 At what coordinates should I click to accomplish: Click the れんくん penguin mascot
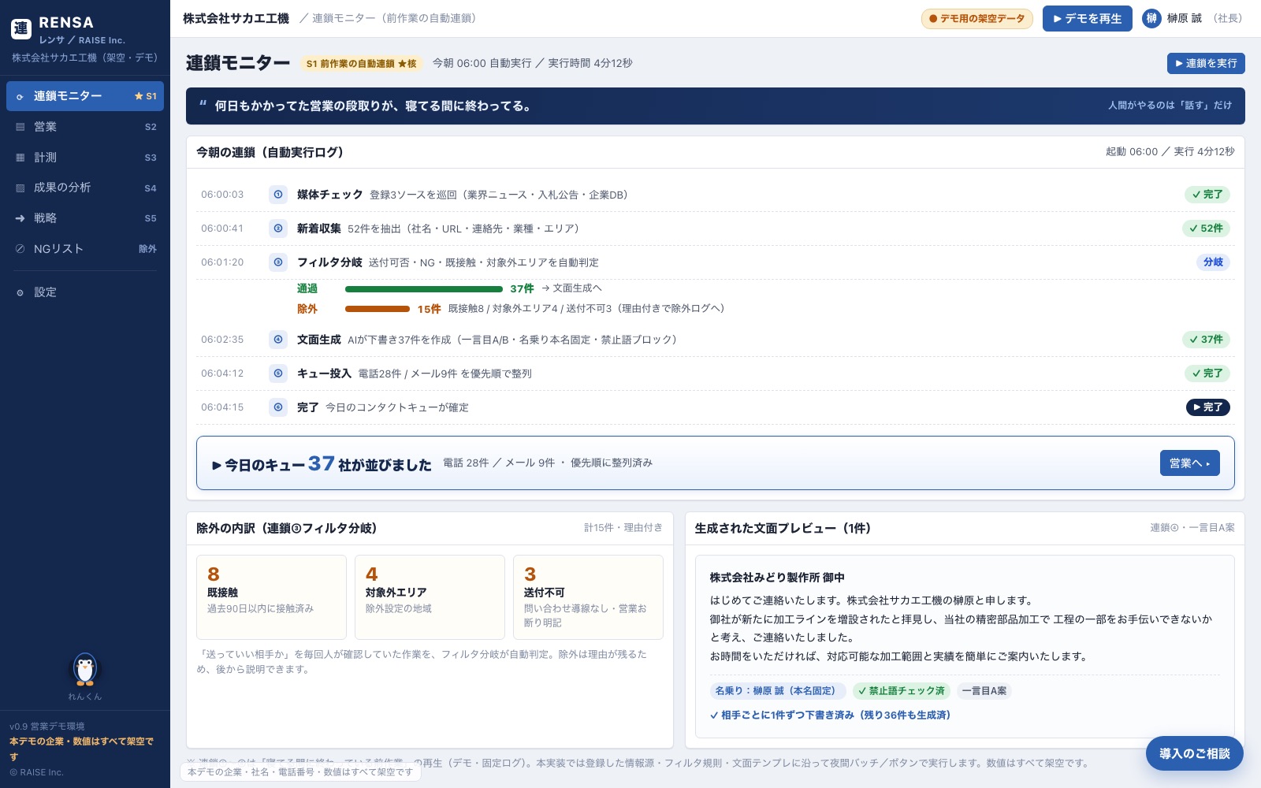point(85,669)
